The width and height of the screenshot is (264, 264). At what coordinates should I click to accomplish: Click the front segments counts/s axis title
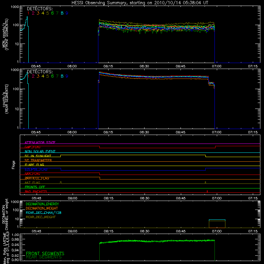click(5, 34)
